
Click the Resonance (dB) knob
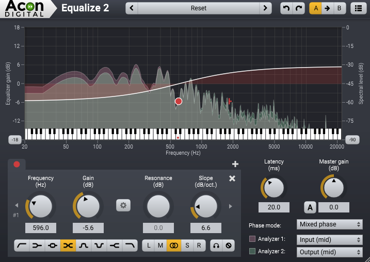pyautogui.click(x=158, y=206)
